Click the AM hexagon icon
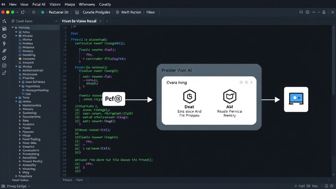This screenshot has width=336, height=189. 230,96
